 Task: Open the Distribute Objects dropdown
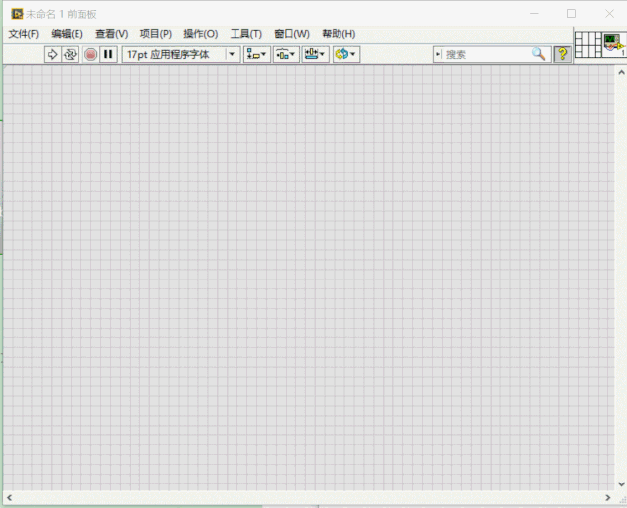(287, 54)
